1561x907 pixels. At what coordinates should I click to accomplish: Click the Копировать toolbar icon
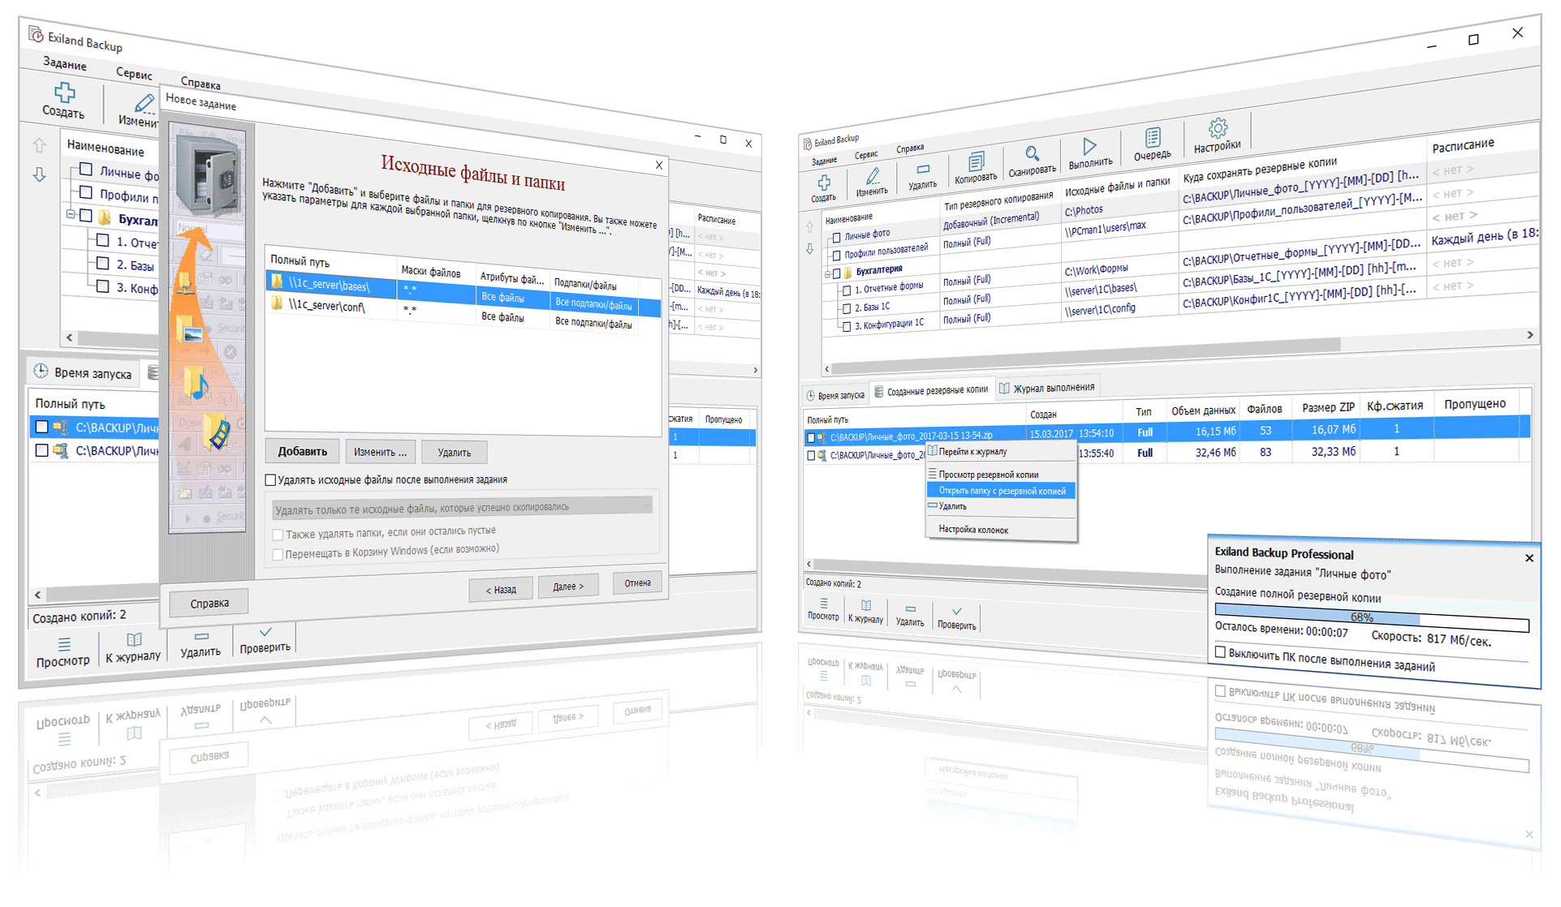(977, 161)
